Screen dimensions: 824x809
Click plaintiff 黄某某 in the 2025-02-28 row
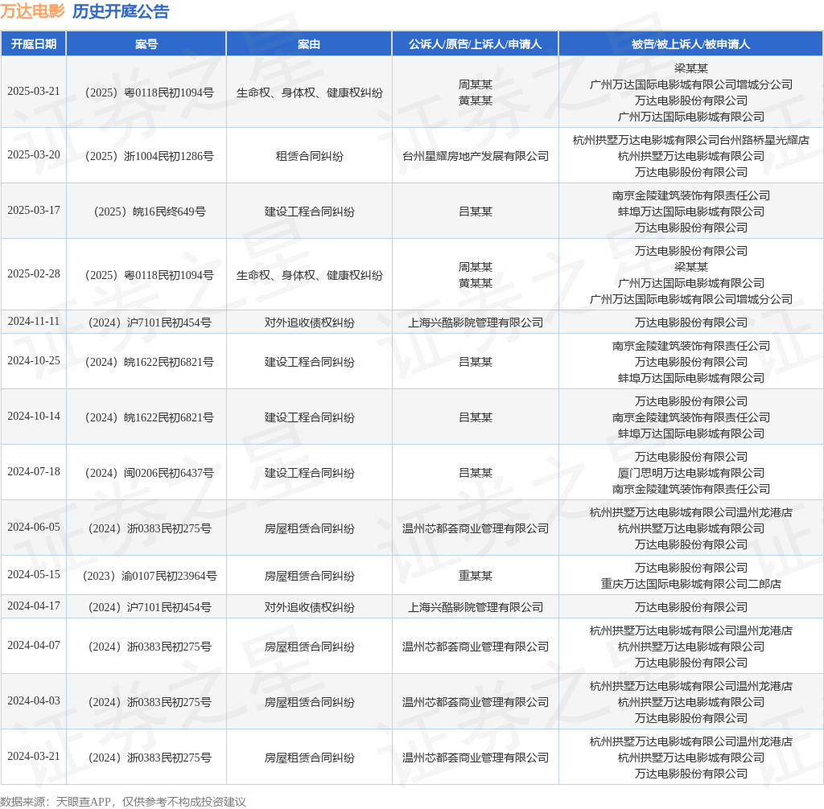pos(475,283)
